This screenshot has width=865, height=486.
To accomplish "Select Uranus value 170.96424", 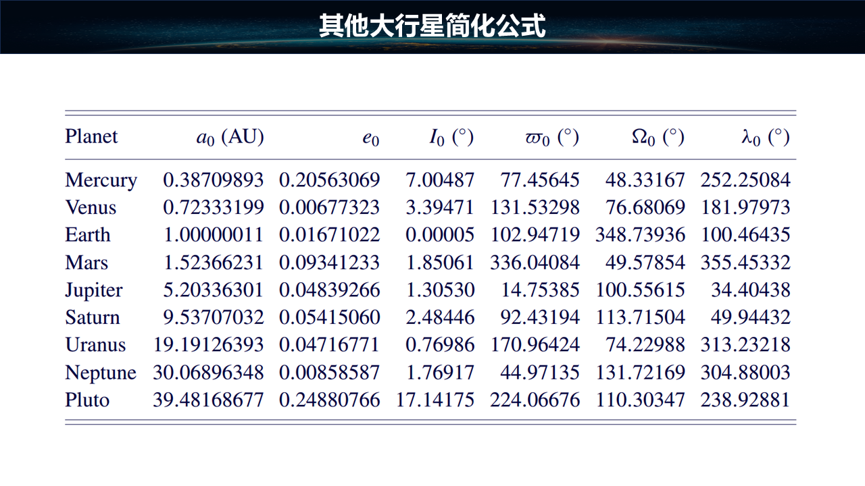I will (535, 345).
